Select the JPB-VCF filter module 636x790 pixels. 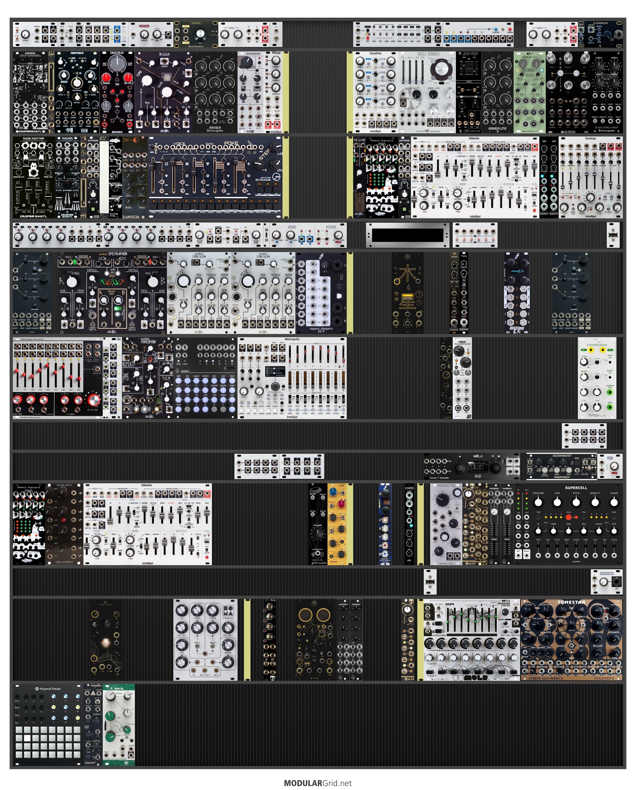pyautogui.click(x=469, y=92)
